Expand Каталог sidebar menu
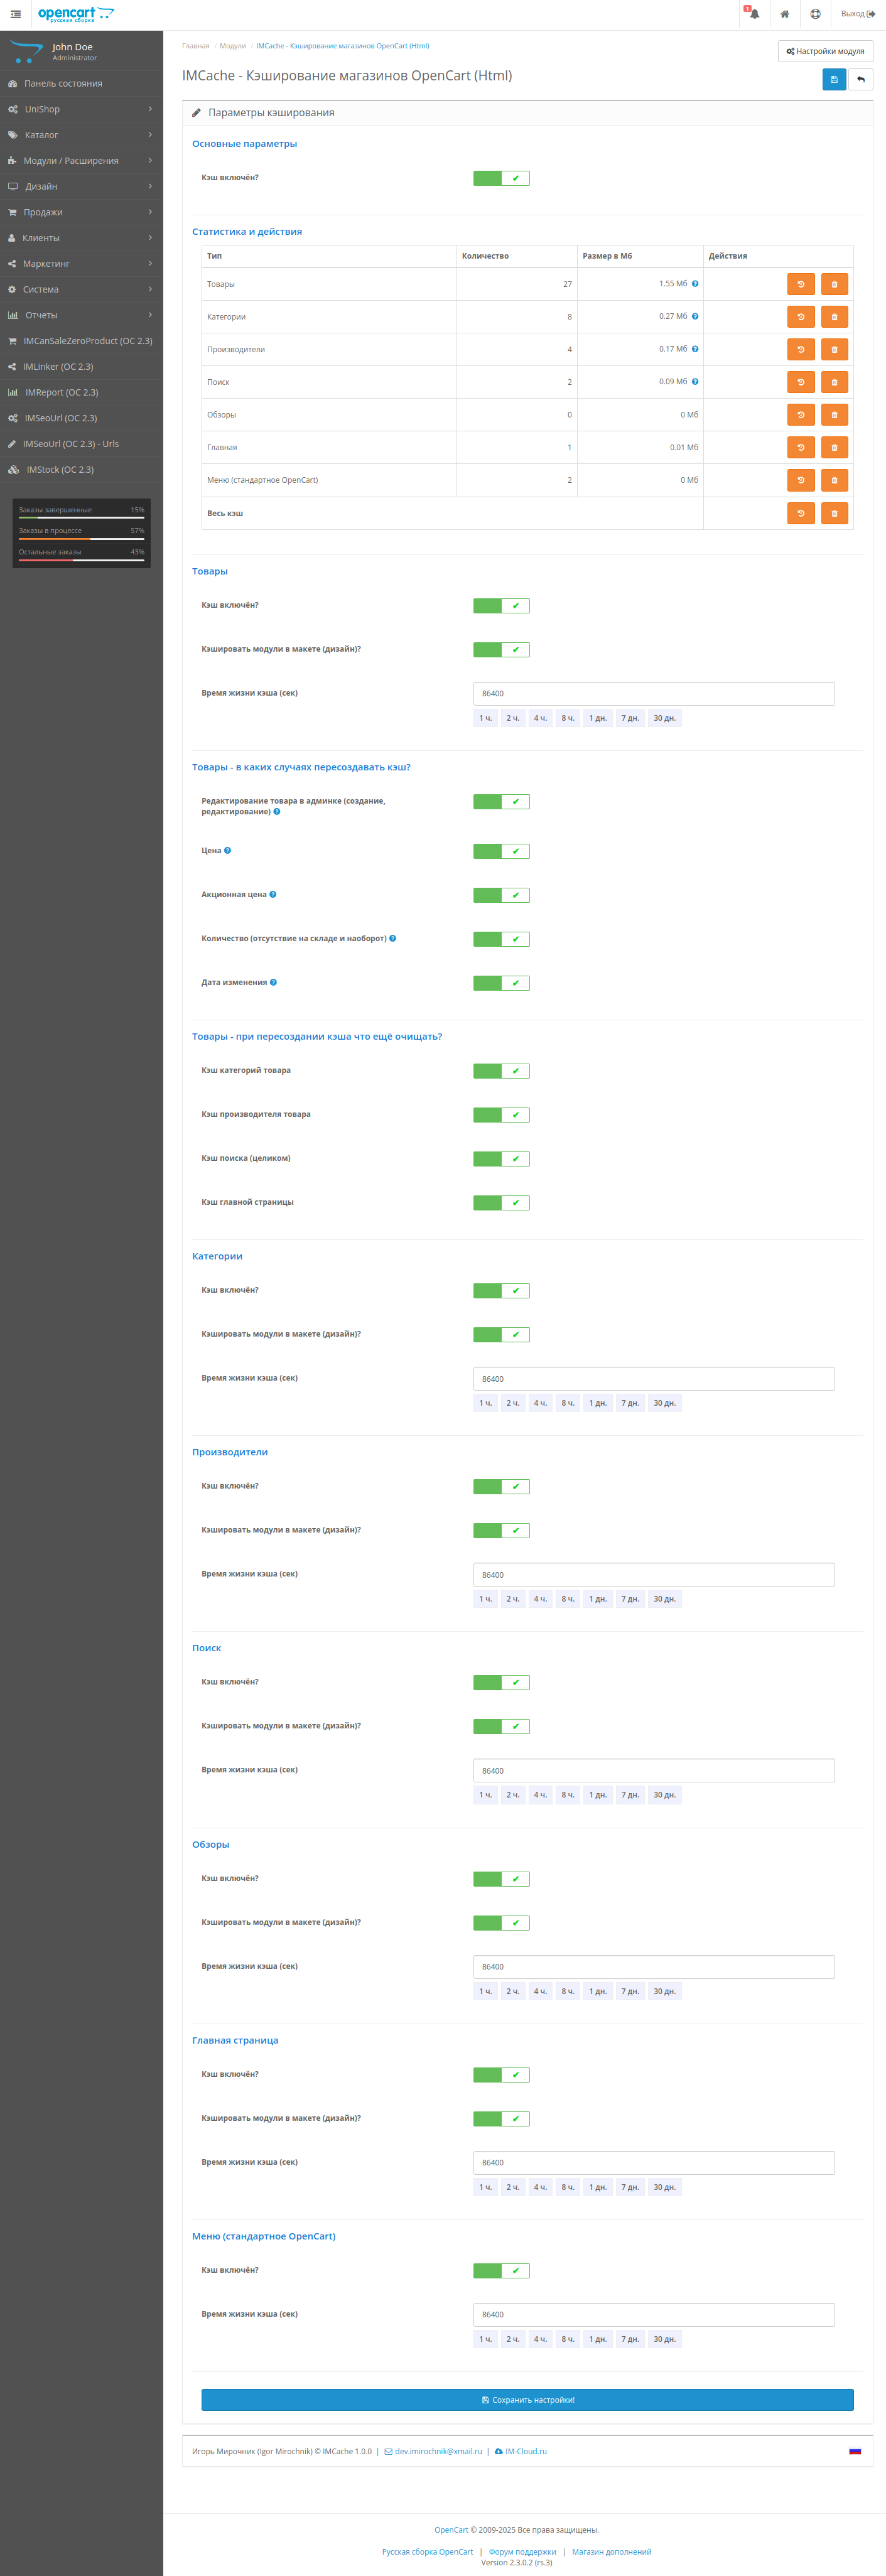886x2576 pixels. pyautogui.click(x=81, y=135)
